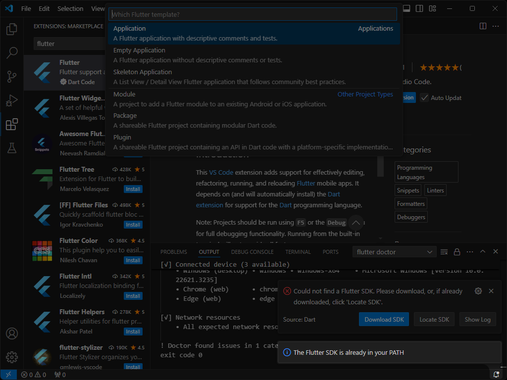Viewport: 507px width, 380px height.
Task: Open the Source Control view
Action: pos(12,77)
